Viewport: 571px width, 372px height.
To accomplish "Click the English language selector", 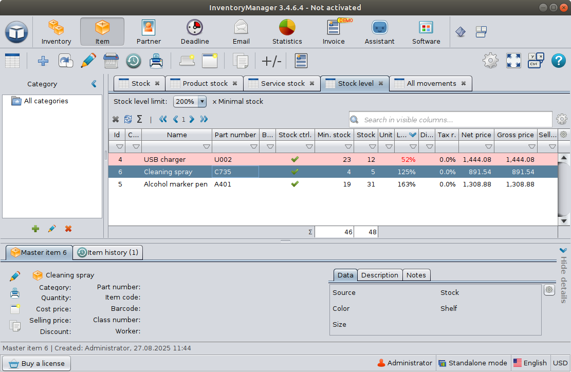I will (530, 363).
